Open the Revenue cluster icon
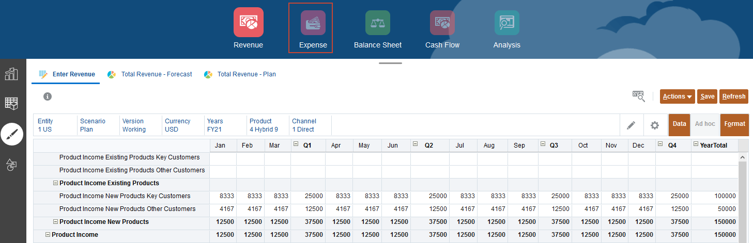This screenshot has height=243, width=753. (x=248, y=23)
